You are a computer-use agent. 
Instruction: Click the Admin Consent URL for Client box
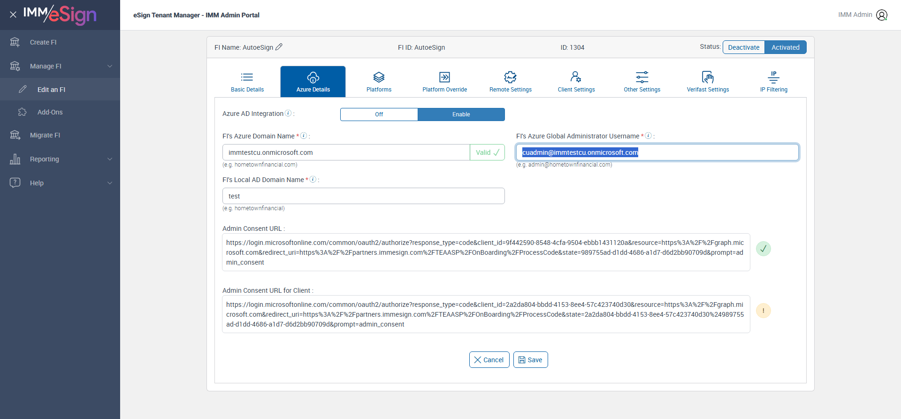(486, 314)
